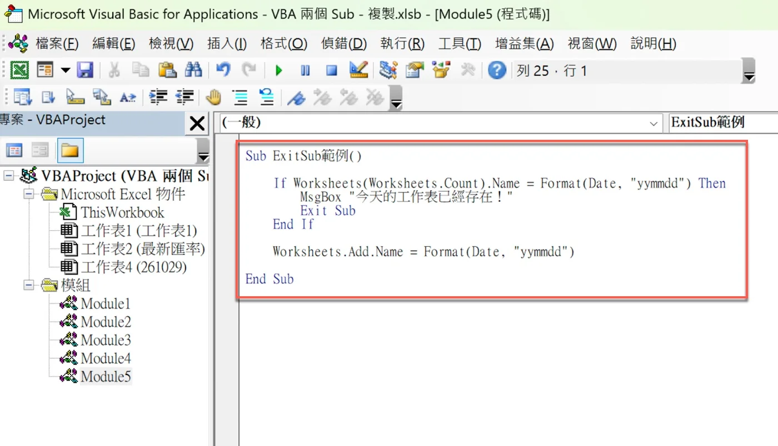Screen dimensions: 778x446
Task: Open the Properties Window icon
Action: (415, 70)
